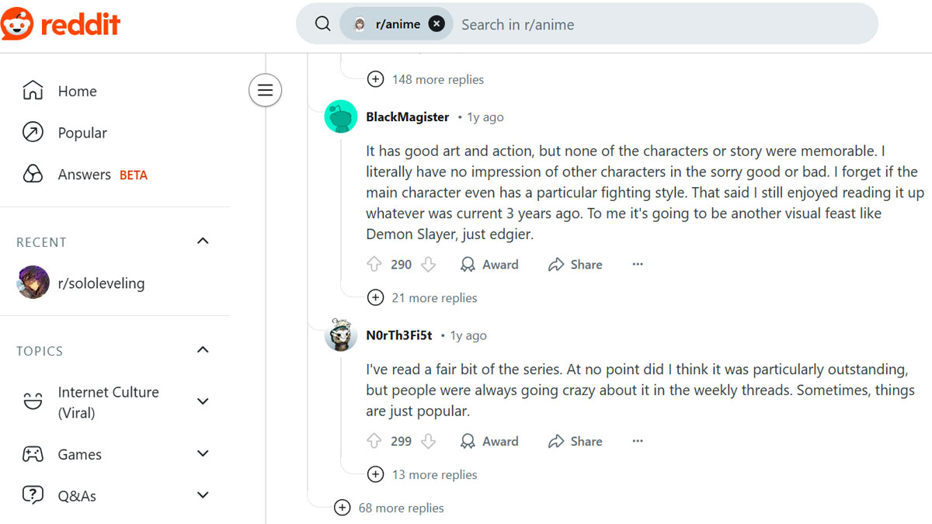Expand Internet Culture (Viral) topic
The height and width of the screenshot is (524, 932).
[203, 402]
